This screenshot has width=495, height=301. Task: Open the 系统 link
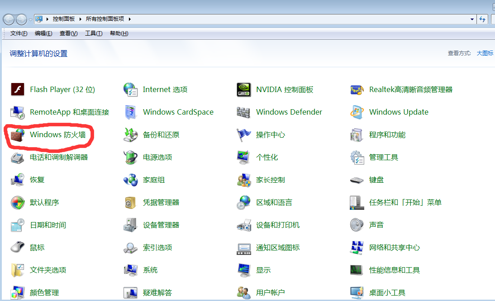tap(150, 270)
